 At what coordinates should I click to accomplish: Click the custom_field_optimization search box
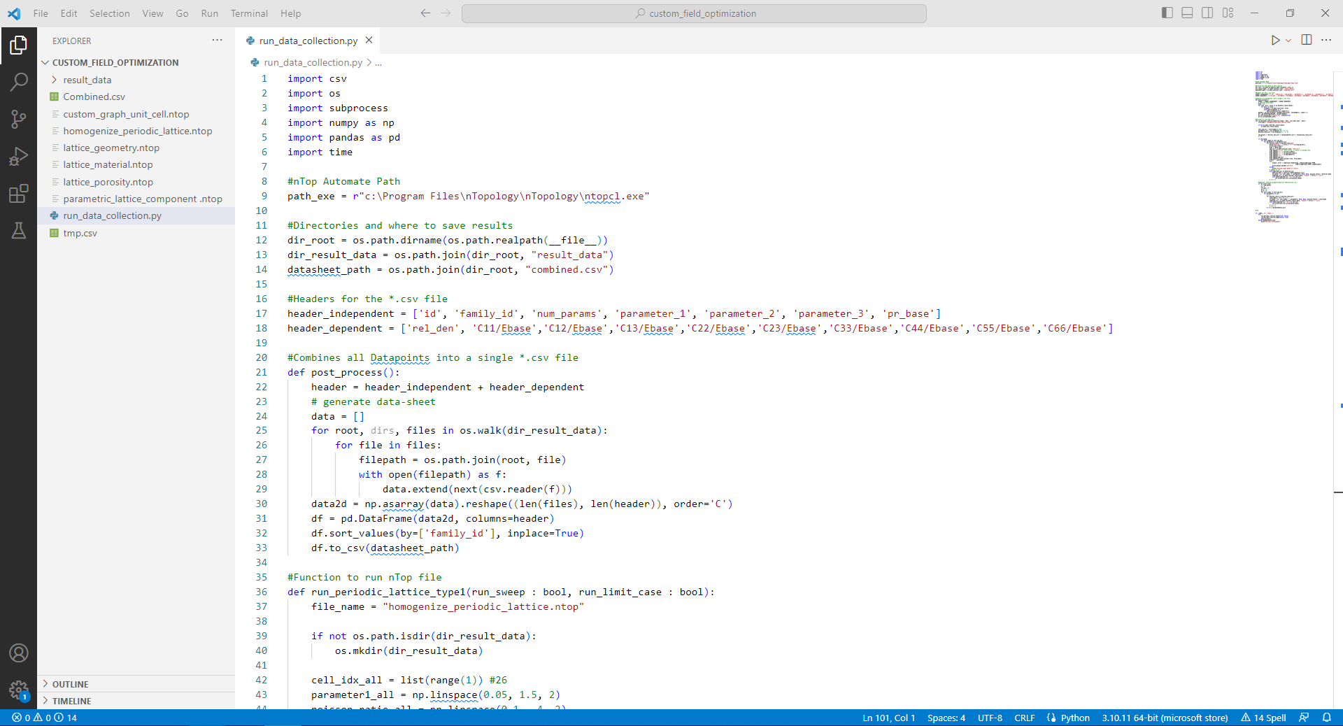pyautogui.click(x=694, y=13)
